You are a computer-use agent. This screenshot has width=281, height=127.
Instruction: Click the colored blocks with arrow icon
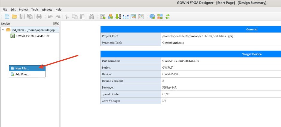coord(160,17)
